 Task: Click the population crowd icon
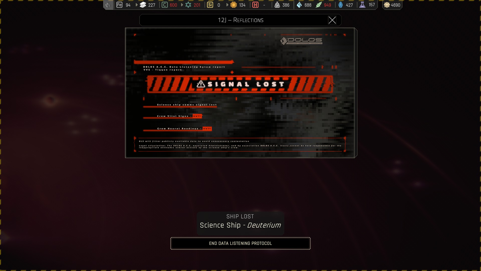point(387,5)
